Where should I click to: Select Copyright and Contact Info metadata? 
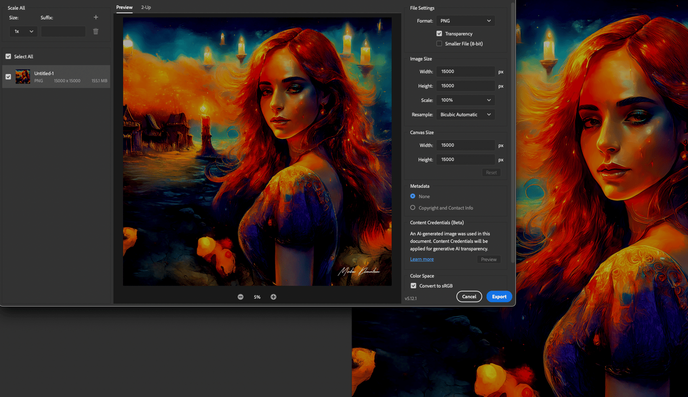[413, 208]
